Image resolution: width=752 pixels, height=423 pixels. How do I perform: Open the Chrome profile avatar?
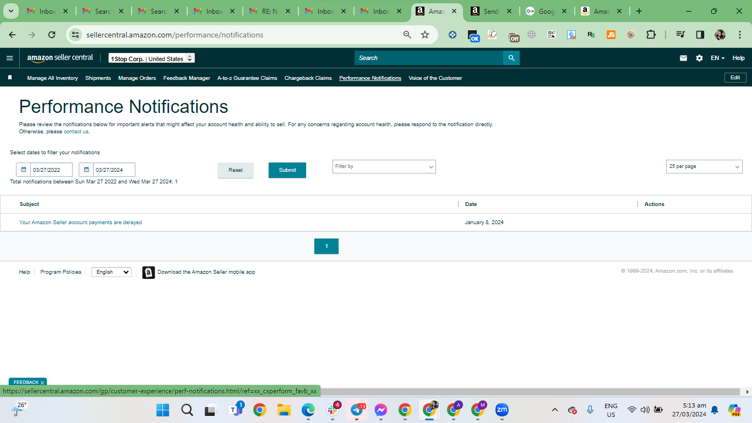(720, 35)
